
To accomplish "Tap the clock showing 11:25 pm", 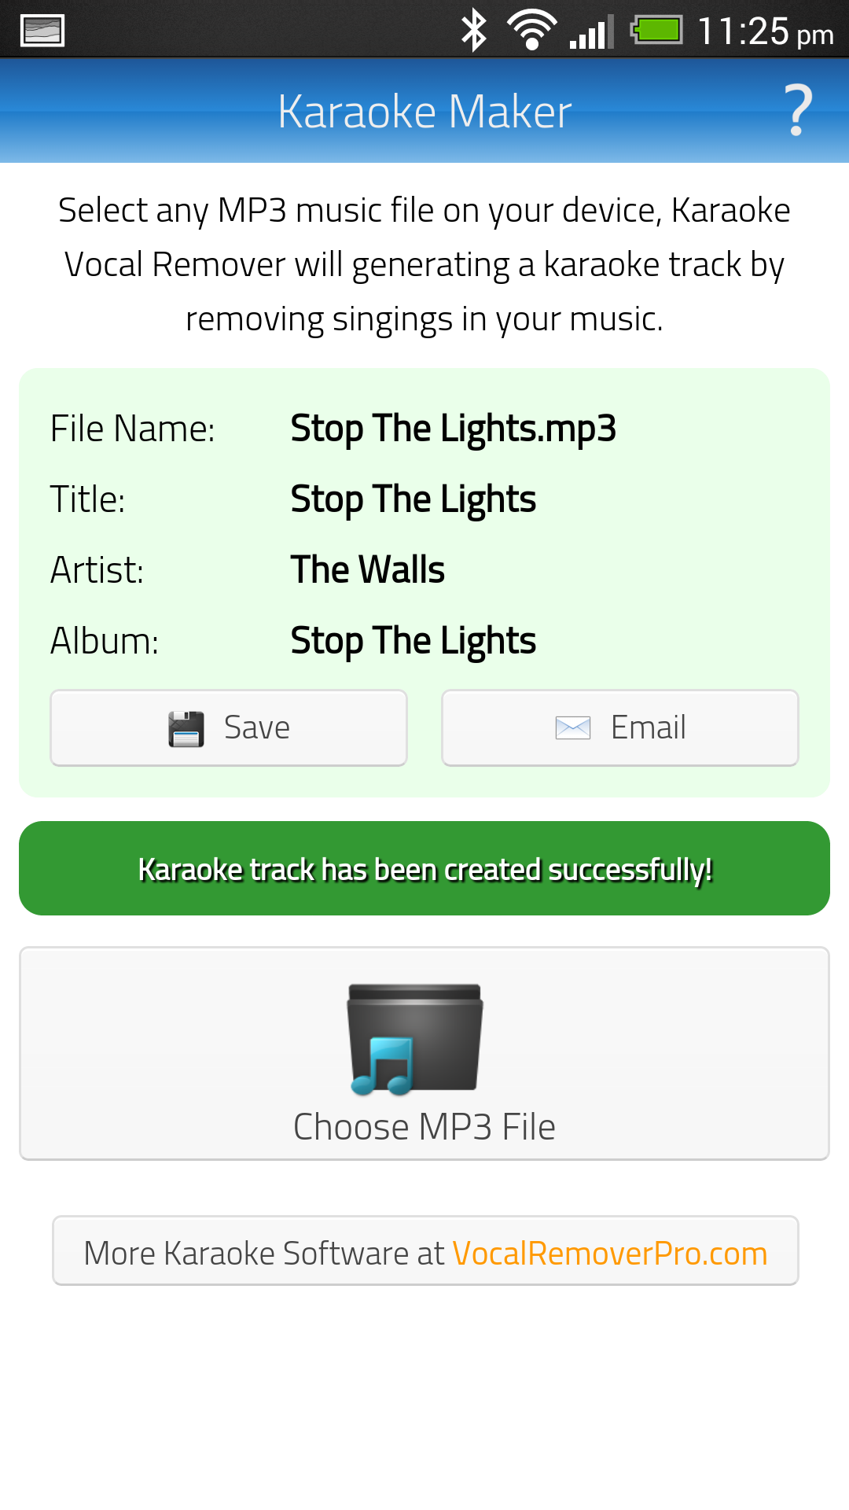I will (x=766, y=31).
